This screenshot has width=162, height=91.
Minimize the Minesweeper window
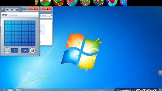25,9
